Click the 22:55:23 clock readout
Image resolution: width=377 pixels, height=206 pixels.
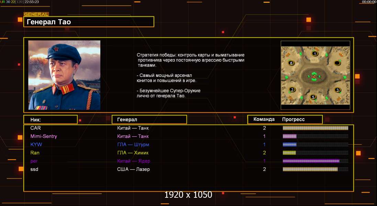[32, 2]
